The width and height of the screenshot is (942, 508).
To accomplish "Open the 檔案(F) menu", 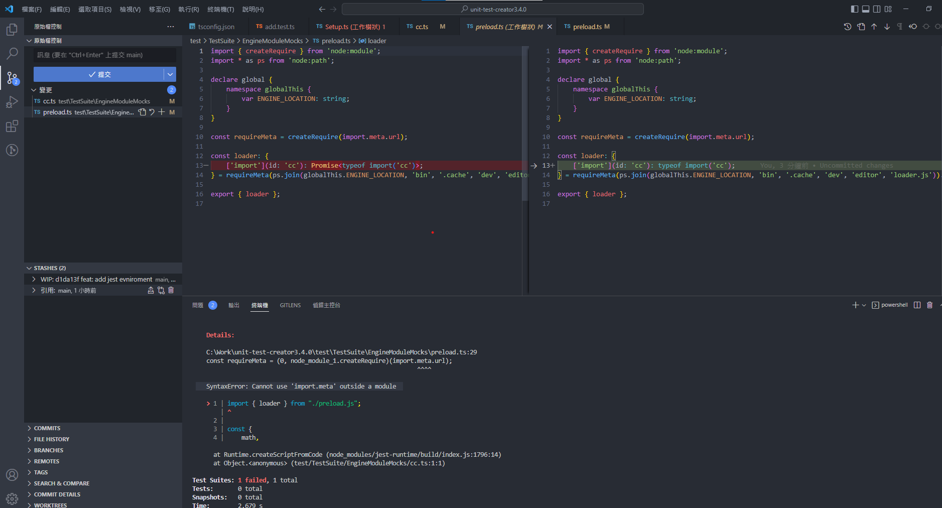I will (32, 9).
